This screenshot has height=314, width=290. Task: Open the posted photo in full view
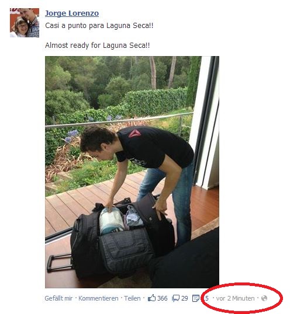pos(132,172)
